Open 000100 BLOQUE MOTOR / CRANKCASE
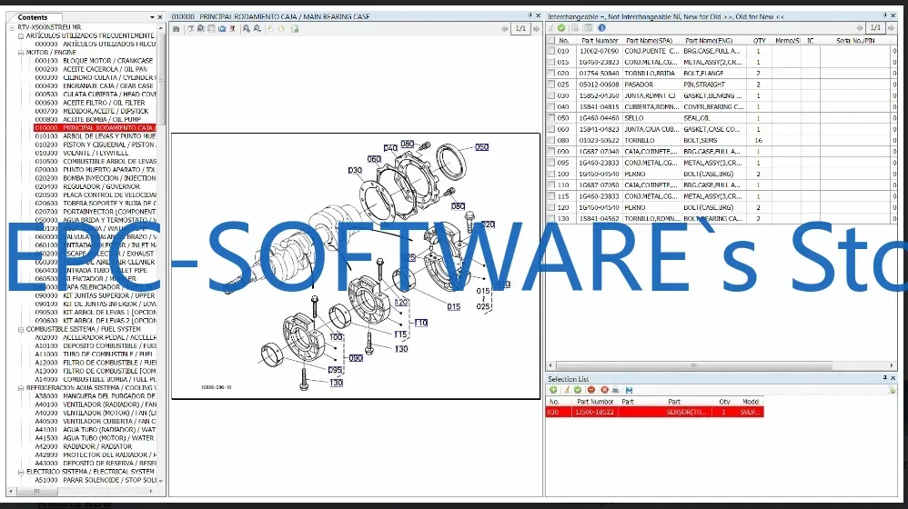Image resolution: width=908 pixels, height=509 pixels. click(94, 61)
